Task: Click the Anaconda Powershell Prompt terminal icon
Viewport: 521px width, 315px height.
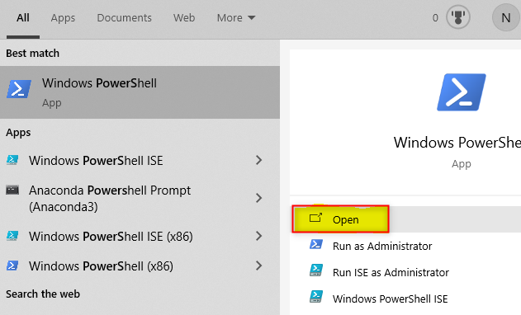Action: [12, 190]
